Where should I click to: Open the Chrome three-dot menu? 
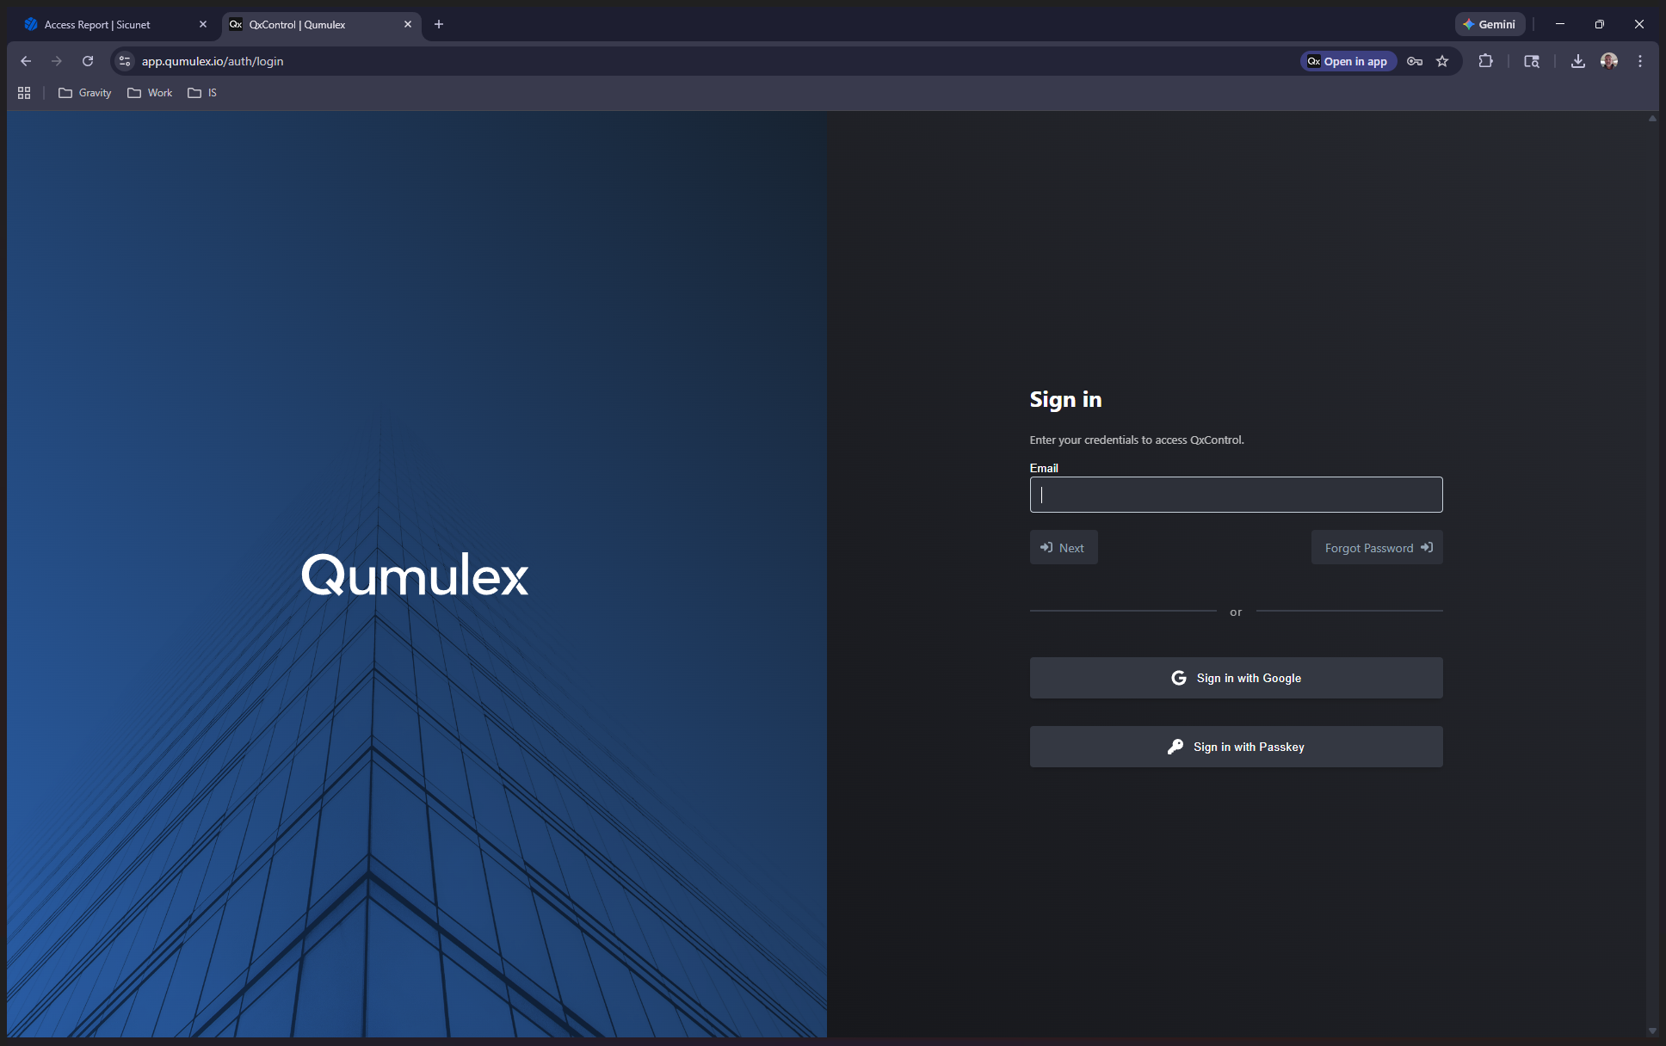(x=1640, y=61)
